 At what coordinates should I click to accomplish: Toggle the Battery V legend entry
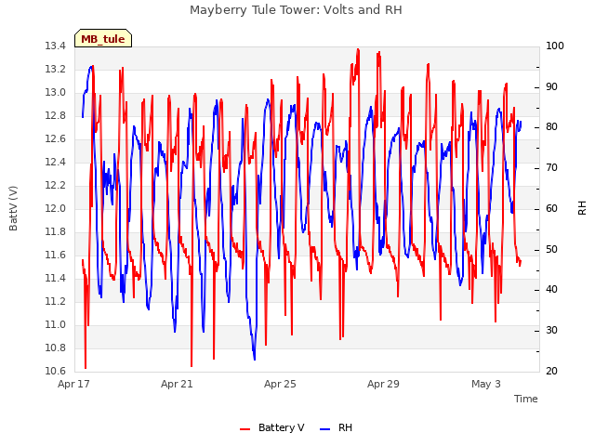272,427
